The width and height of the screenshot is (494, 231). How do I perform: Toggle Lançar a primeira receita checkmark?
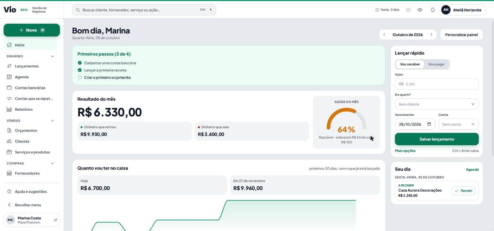(80, 70)
